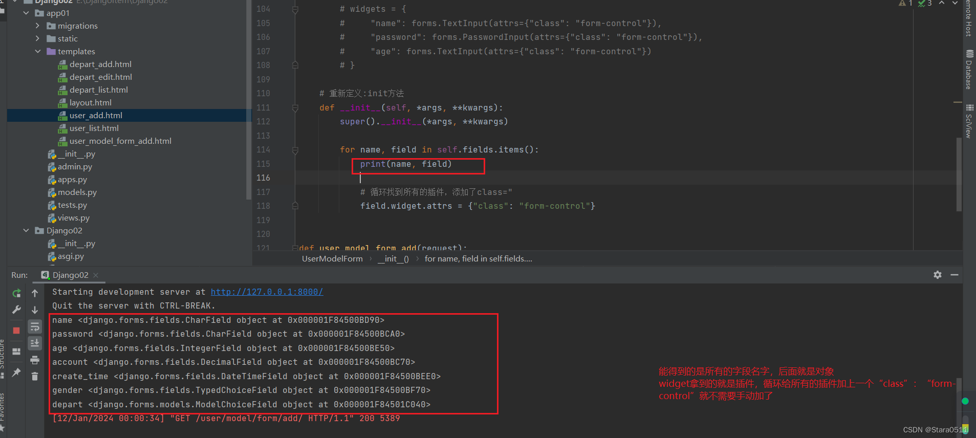Open views.py file

click(74, 217)
